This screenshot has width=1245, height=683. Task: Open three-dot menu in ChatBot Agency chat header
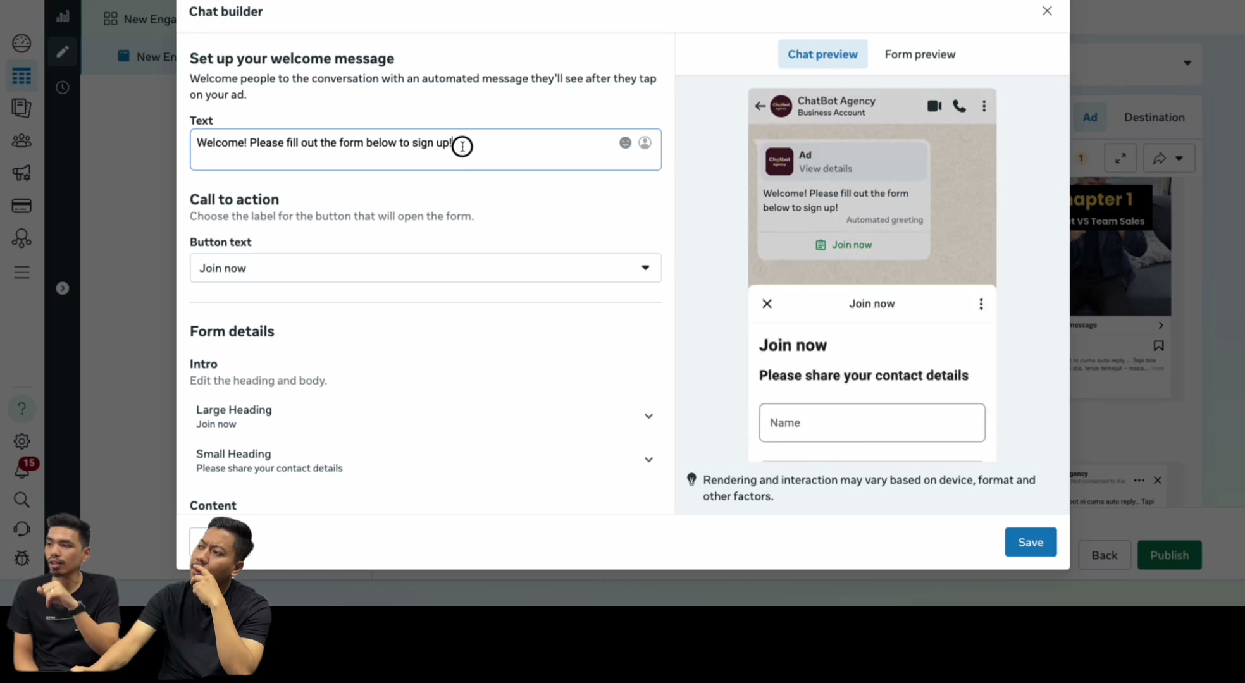pos(984,106)
